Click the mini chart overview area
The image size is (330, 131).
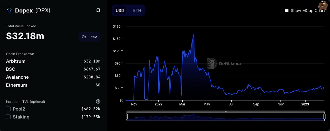coord(225,117)
